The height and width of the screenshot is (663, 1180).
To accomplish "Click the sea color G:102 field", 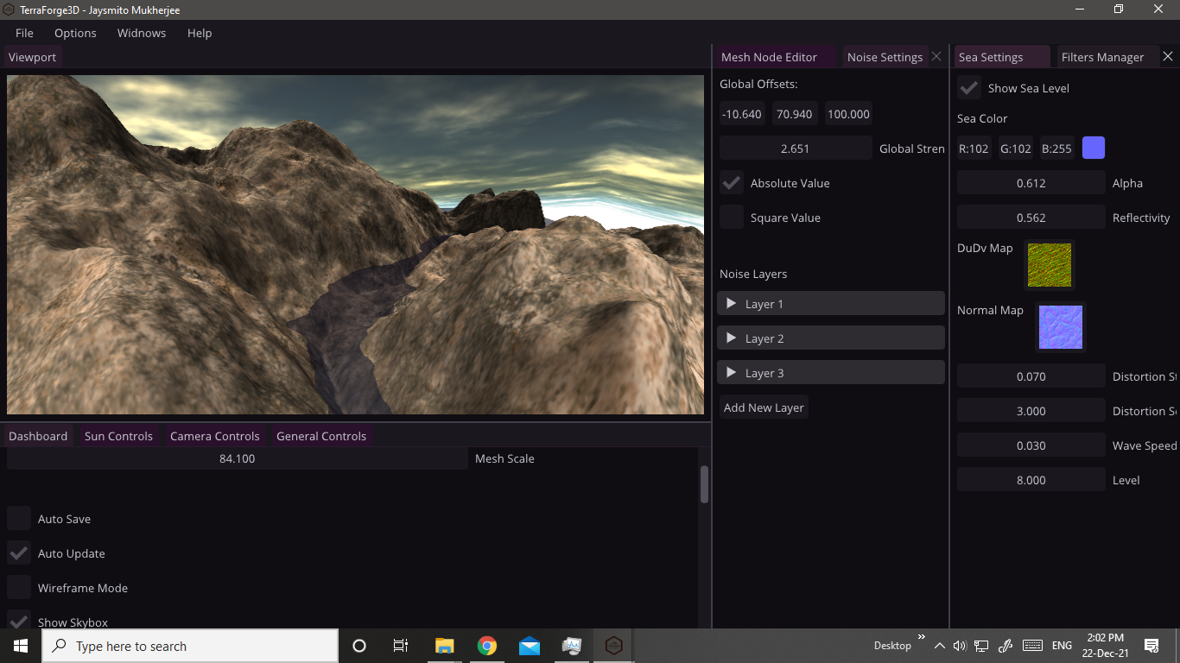I will tap(1015, 148).
